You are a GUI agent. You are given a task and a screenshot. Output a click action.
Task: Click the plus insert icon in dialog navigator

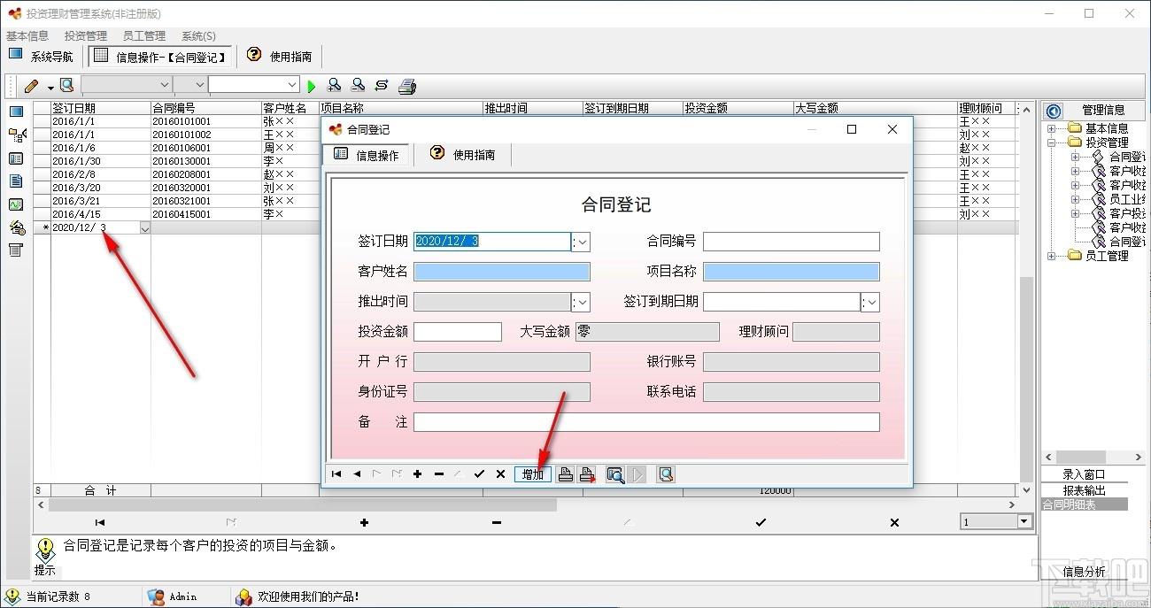coord(418,474)
